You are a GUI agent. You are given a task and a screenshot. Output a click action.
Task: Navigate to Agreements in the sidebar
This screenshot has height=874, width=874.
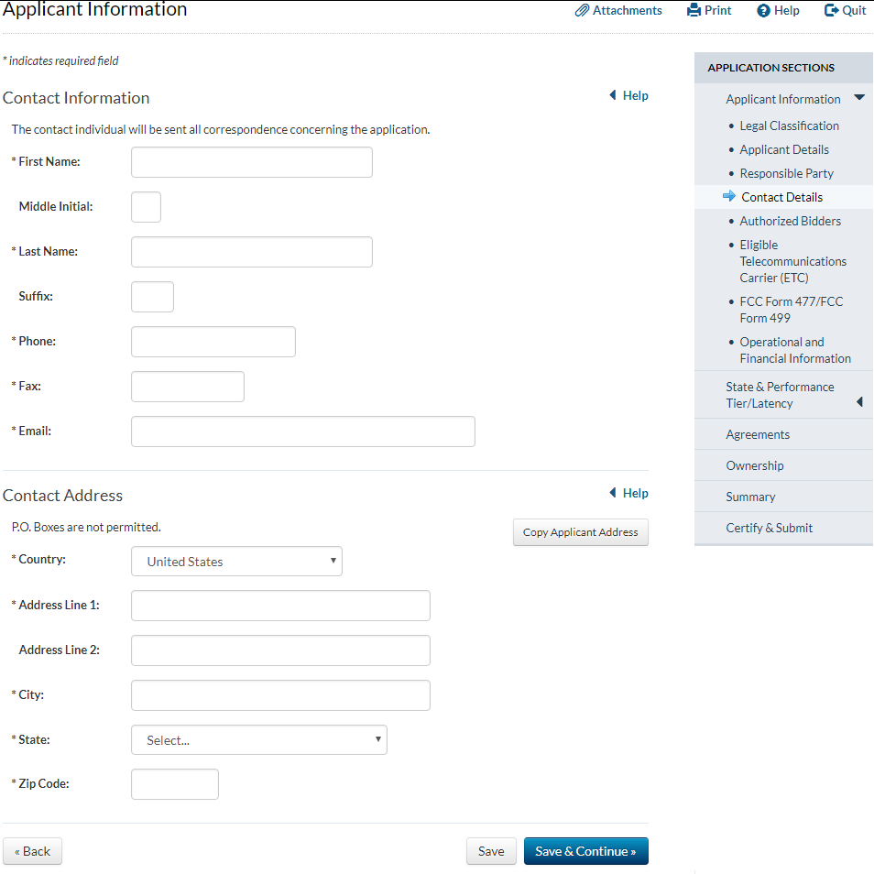coord(758,434)
